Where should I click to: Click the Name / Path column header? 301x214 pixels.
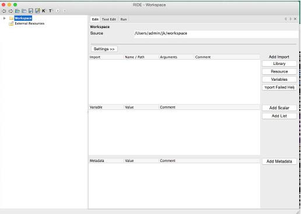pos(142,57)
